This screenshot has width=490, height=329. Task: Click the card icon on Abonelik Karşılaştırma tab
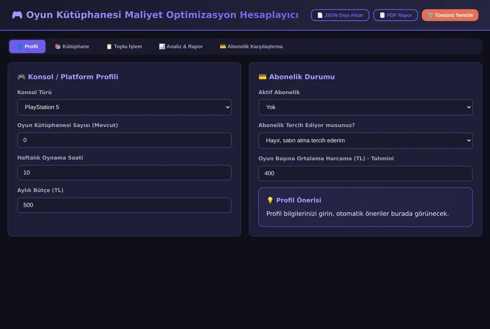pyautogui.click(x=223, y=47)
